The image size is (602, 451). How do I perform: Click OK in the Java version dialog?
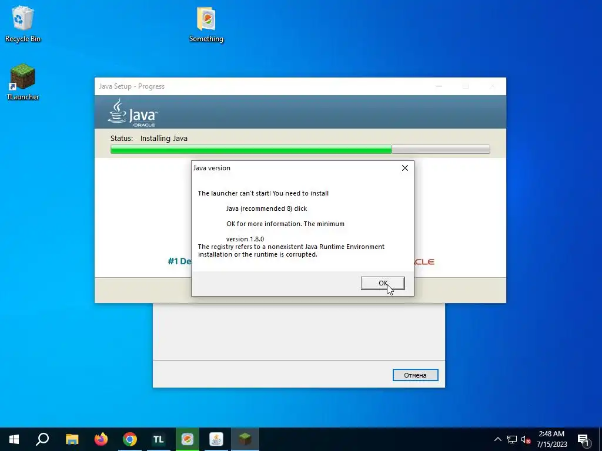coord(382,283)
